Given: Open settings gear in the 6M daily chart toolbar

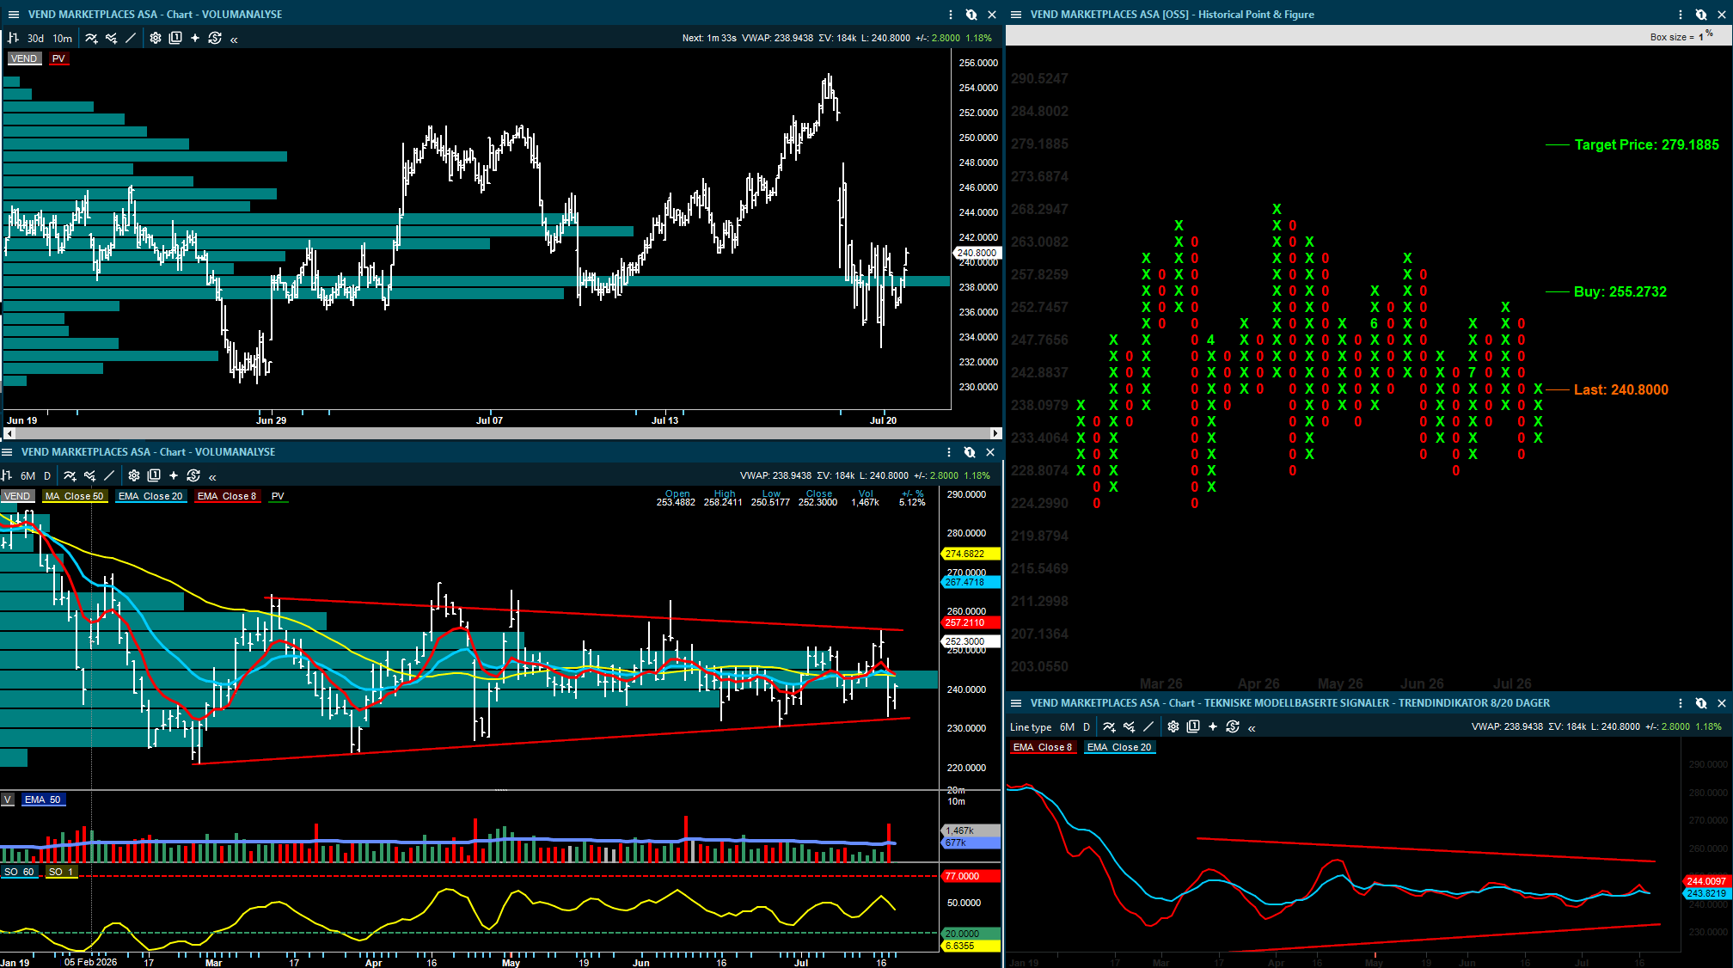Looking at the screenshot, I should click(x=134, y=475).
